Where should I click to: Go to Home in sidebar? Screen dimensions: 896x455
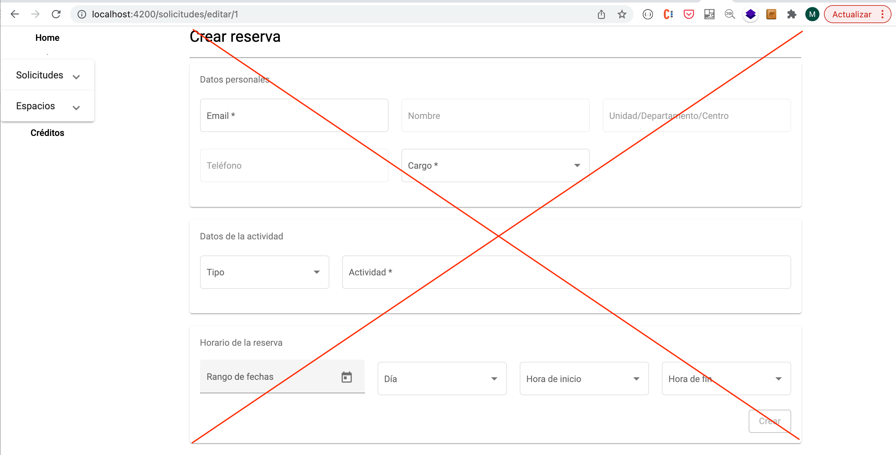[47, 38]
